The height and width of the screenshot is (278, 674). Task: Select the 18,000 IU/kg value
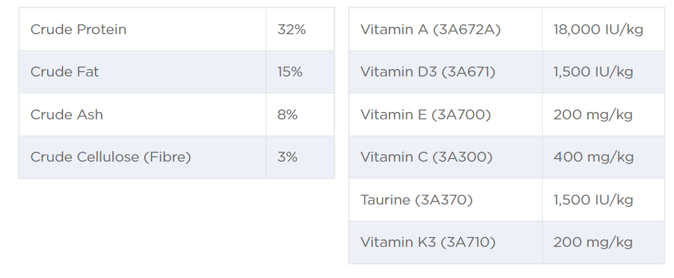coord(598,29)
